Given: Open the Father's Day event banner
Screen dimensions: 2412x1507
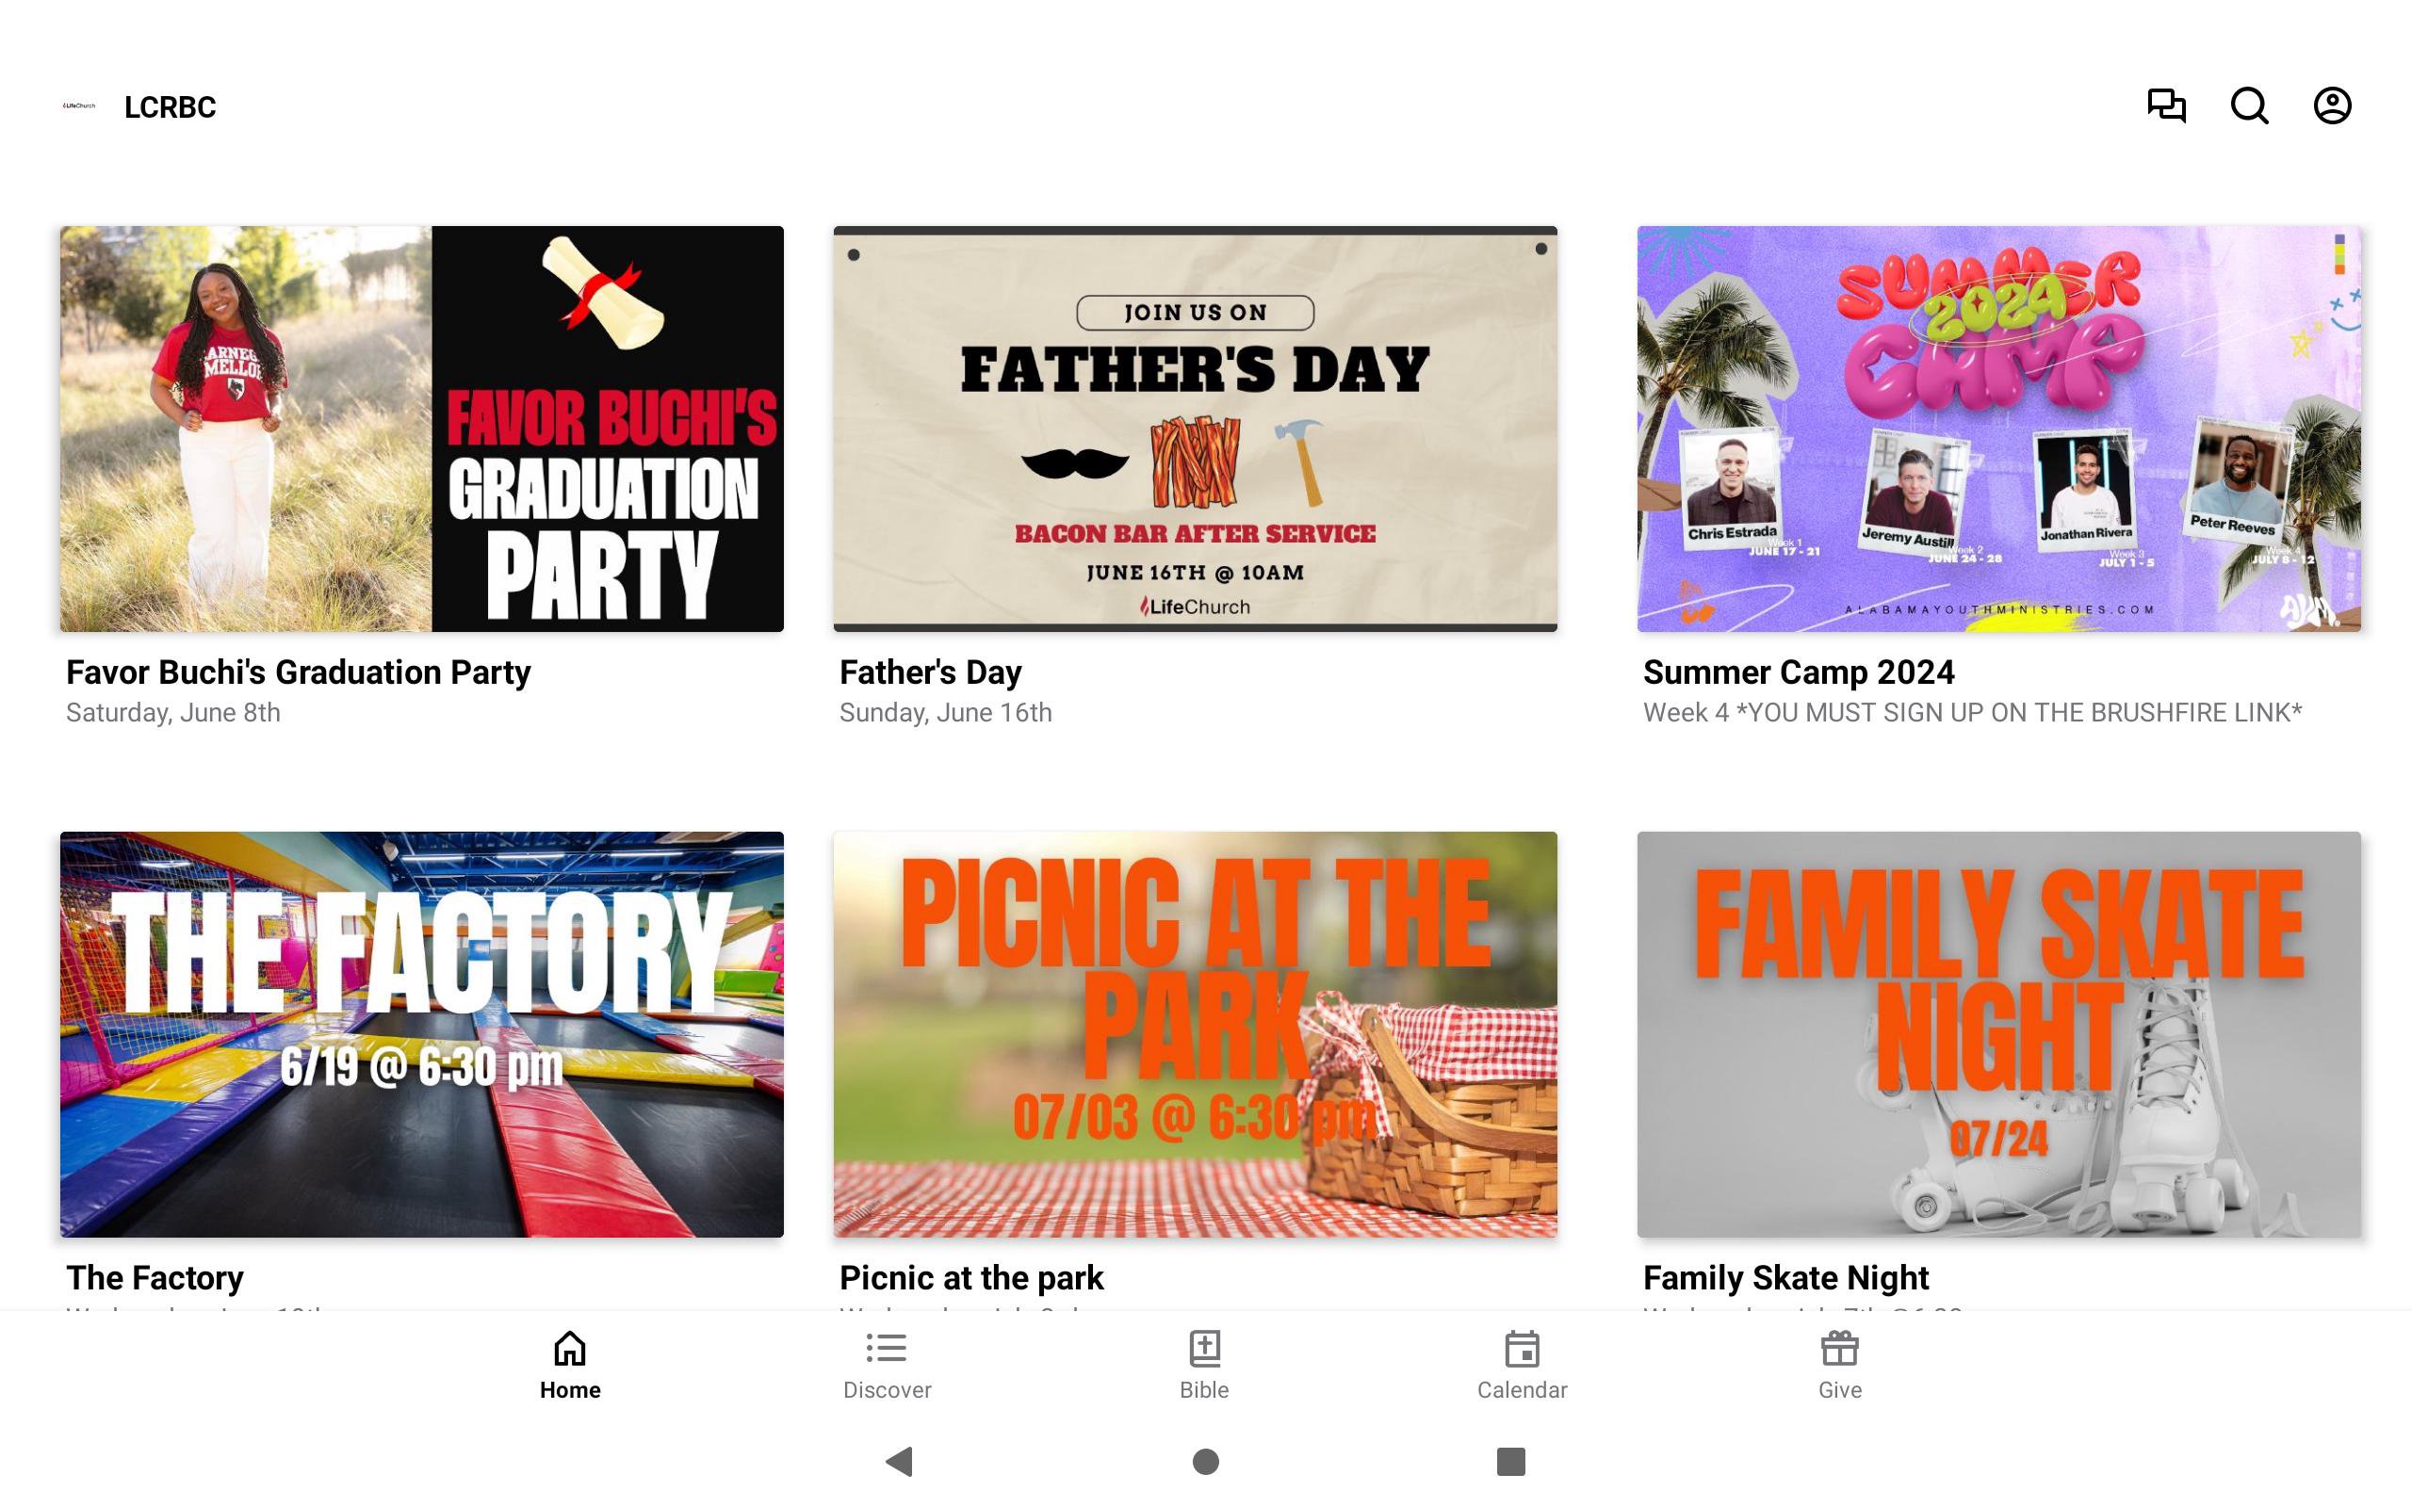Looking at the screenshot, I should click(1195, 429).
